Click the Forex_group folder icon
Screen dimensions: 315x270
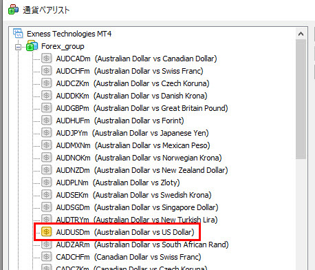click(x=32, y=45)
